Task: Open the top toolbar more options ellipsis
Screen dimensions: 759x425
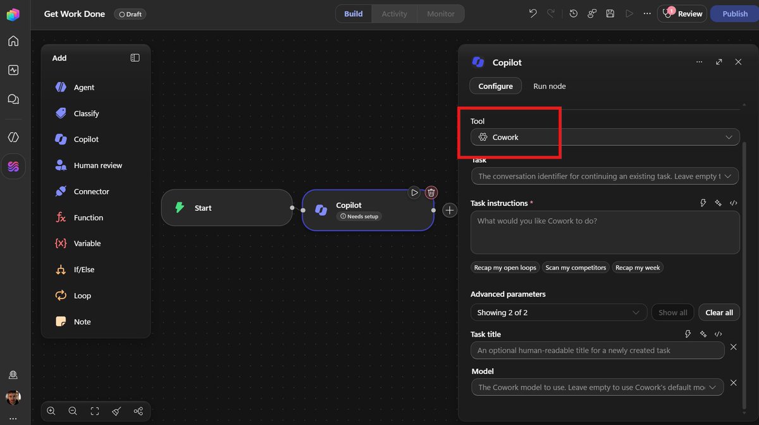Action: click(647, 13)
